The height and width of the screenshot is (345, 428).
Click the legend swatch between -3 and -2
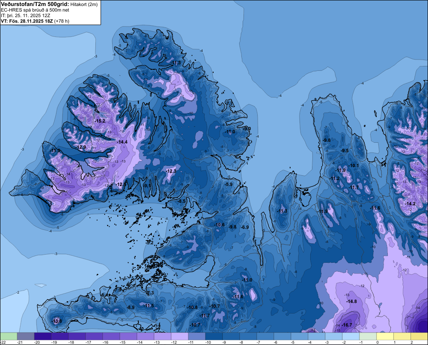(333, 336)
